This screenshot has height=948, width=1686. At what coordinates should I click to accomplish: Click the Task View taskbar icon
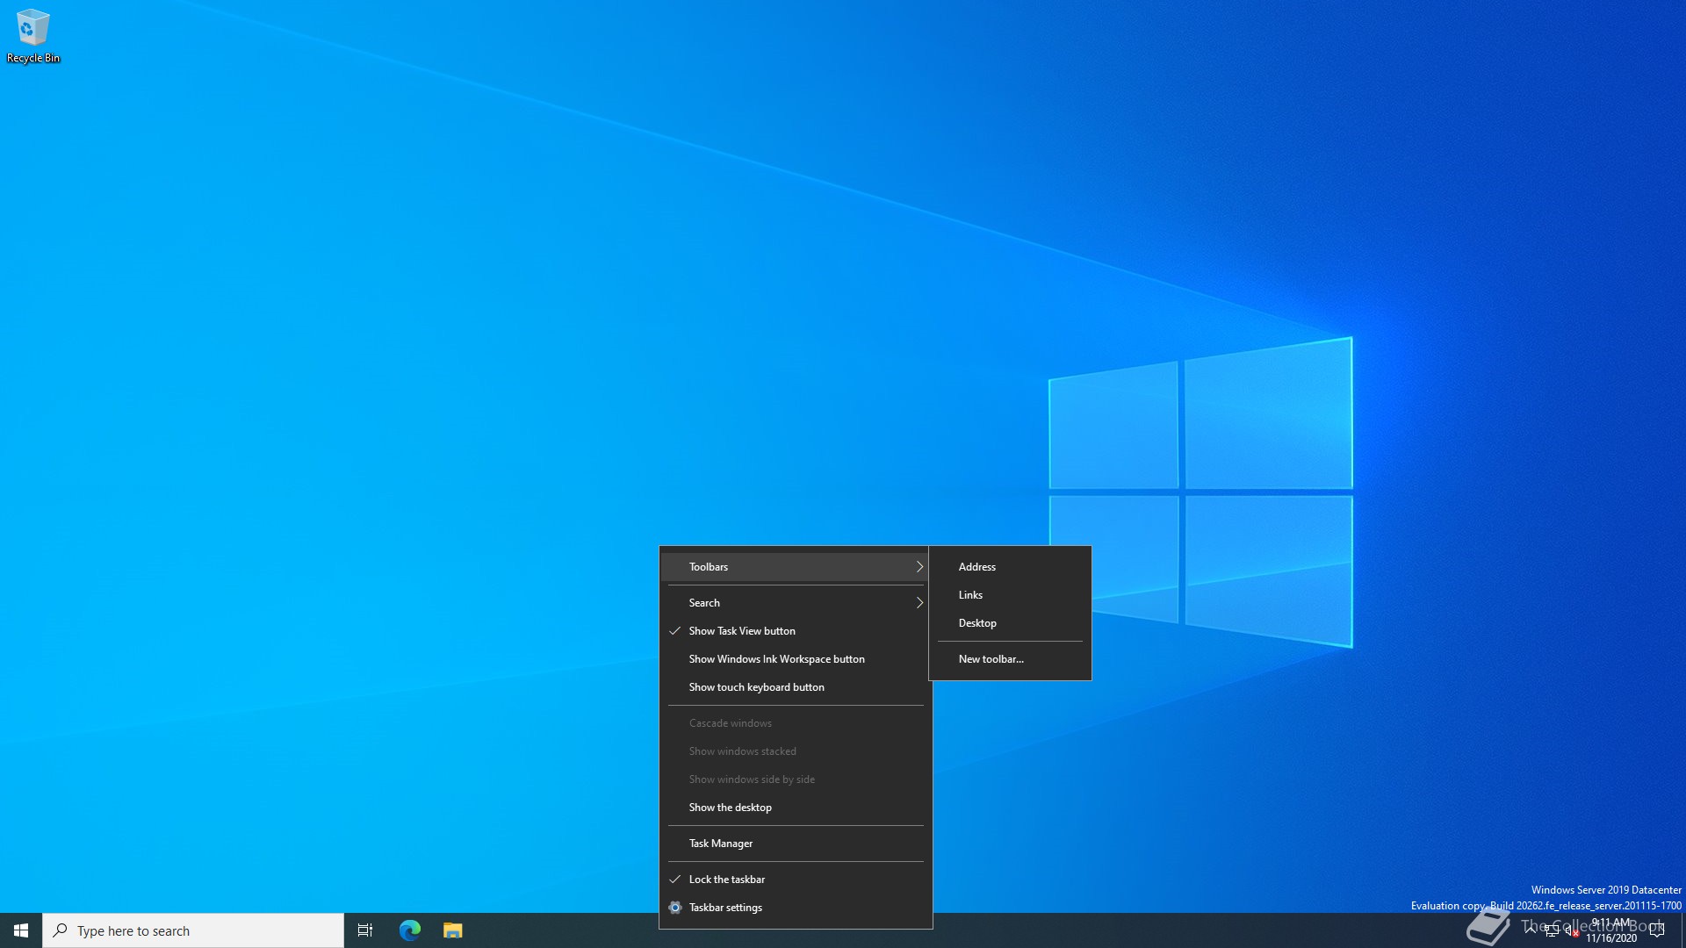(x=365, y=930)
